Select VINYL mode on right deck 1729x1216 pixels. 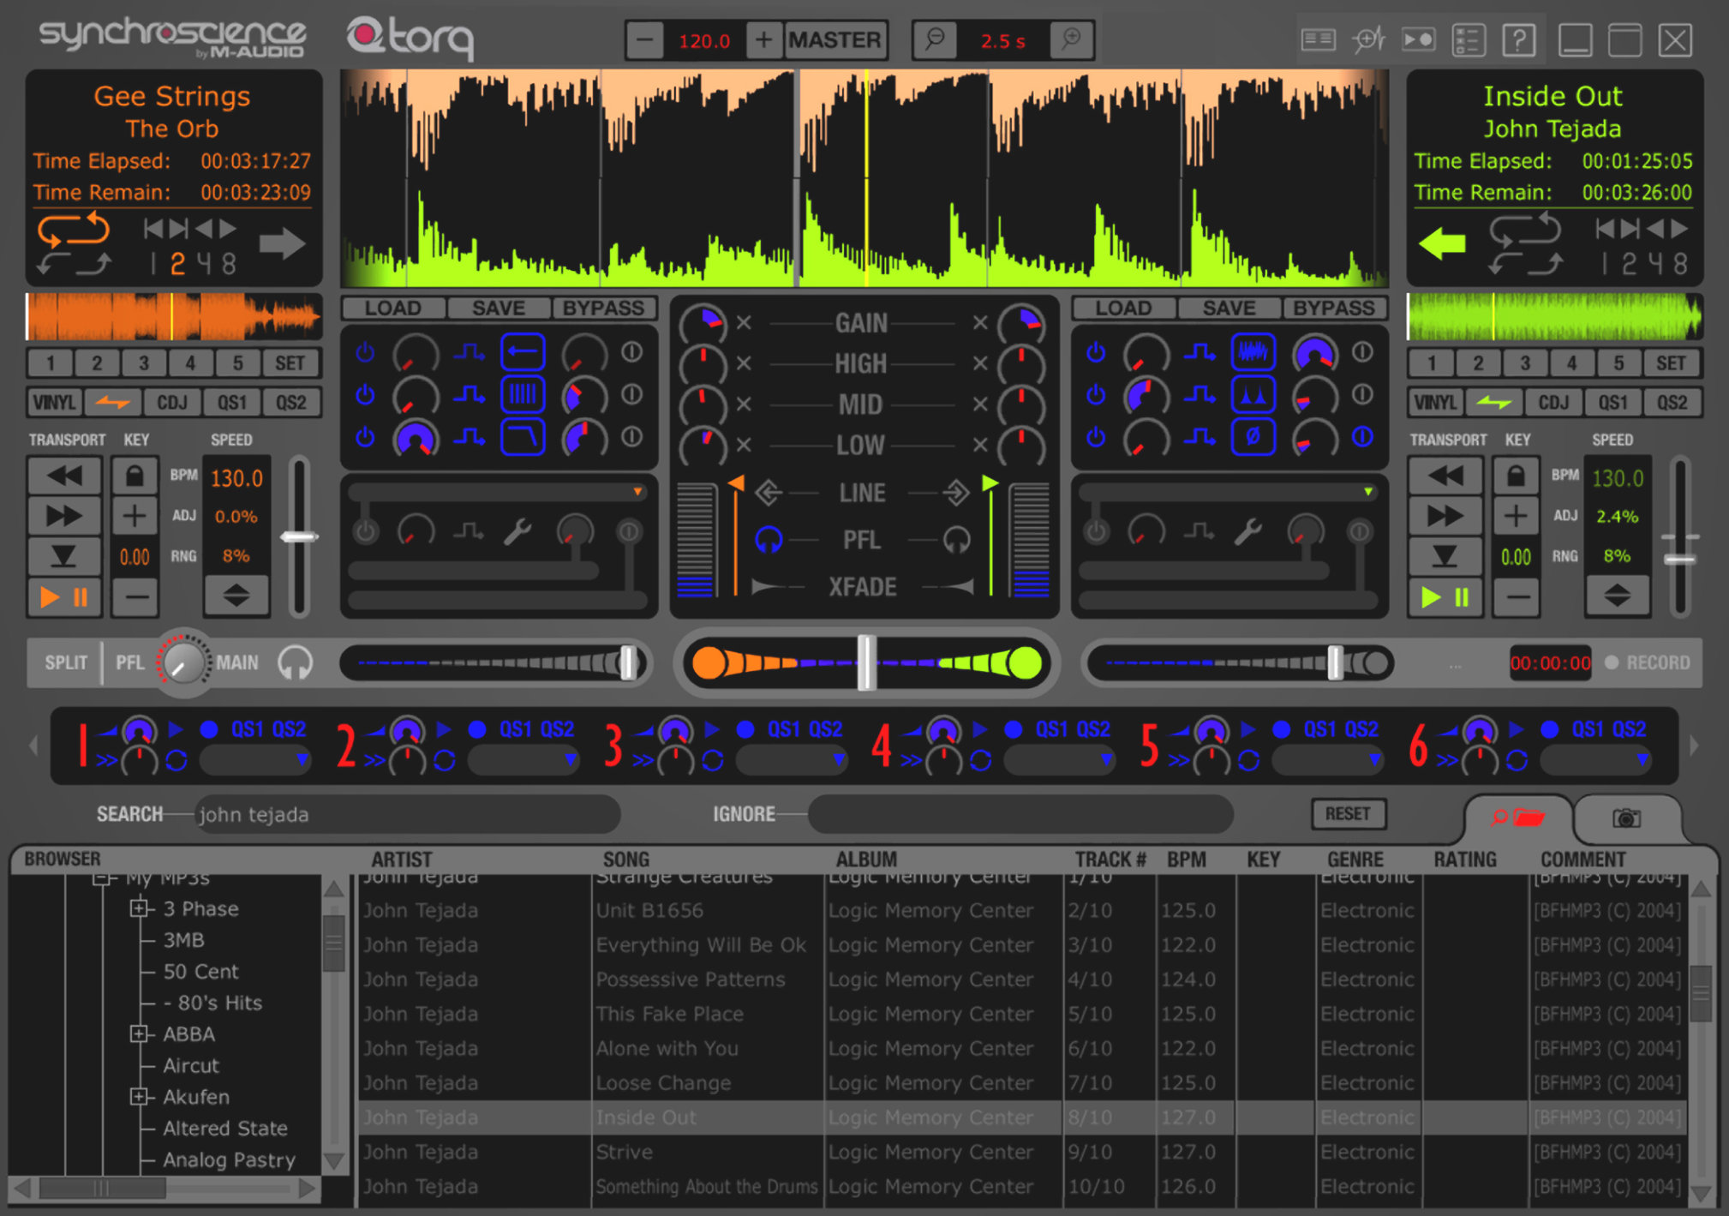[1435, 402]
